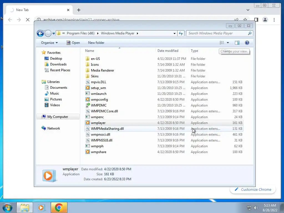Image resolution: width=284 pixels, height=213 pixels.
Task: Bookmark page with Chrome star icon
Action: [x=245, y=20]
